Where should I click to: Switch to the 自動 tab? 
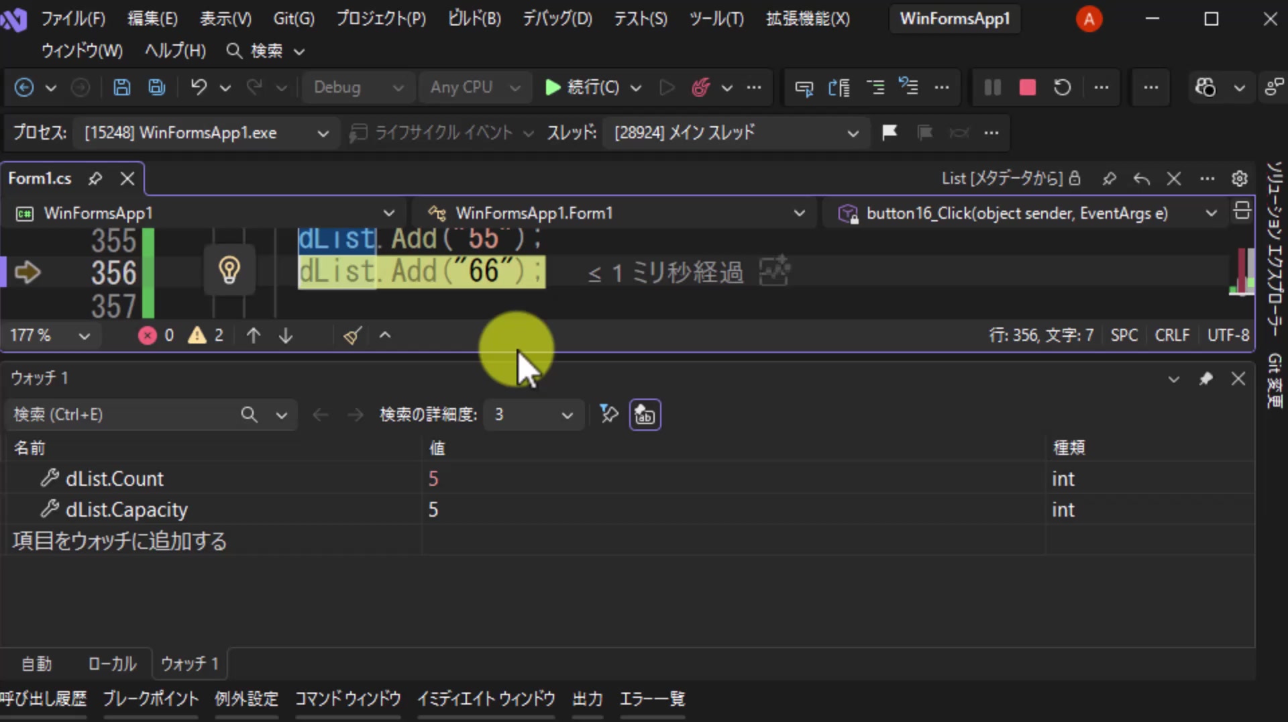[36, 664]
